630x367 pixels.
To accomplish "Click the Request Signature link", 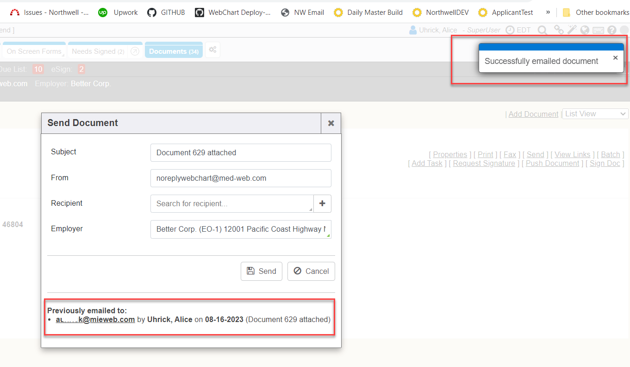I will 484,164.
